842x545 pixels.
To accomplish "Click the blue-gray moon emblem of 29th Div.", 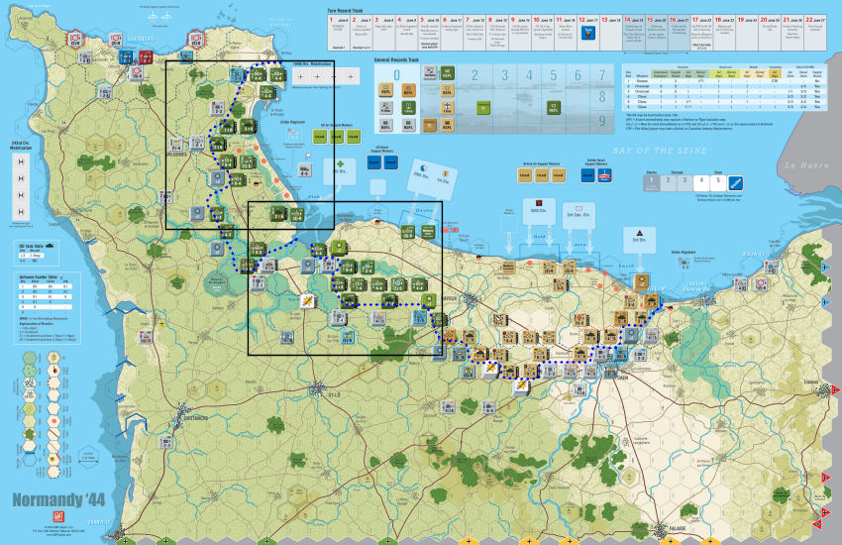I will pos(423,168).
